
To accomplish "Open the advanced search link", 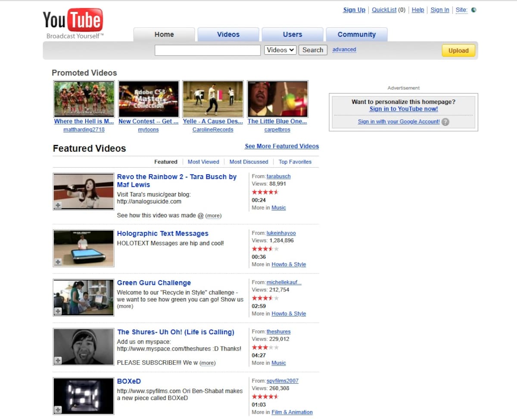I will point(344,50).
